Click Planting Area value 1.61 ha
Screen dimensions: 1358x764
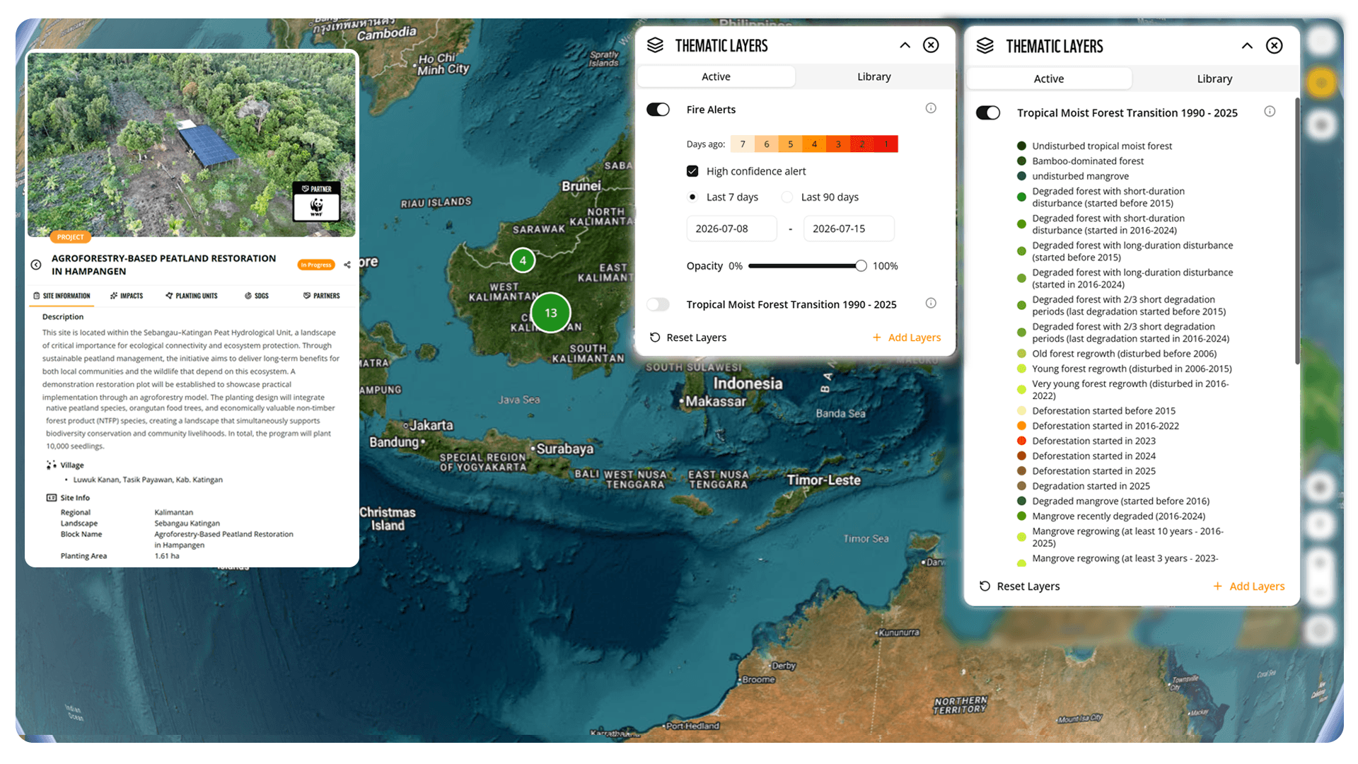click(167, 556)
